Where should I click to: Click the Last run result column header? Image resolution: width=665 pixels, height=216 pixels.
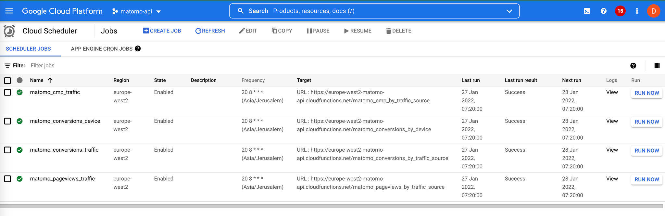pyautogui.click(x=521, y=80)
